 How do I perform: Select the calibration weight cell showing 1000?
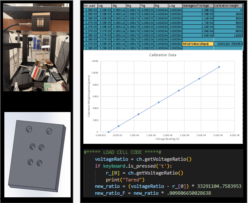pyautogui.click(x=228, y=14)
